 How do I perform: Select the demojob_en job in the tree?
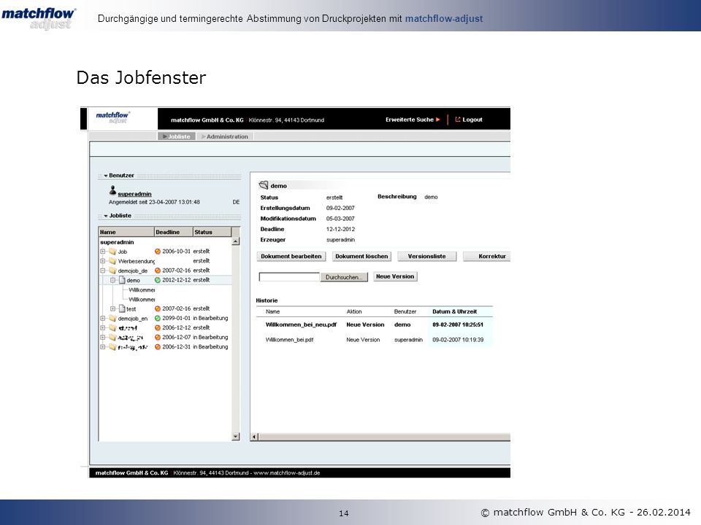(133, 319)
